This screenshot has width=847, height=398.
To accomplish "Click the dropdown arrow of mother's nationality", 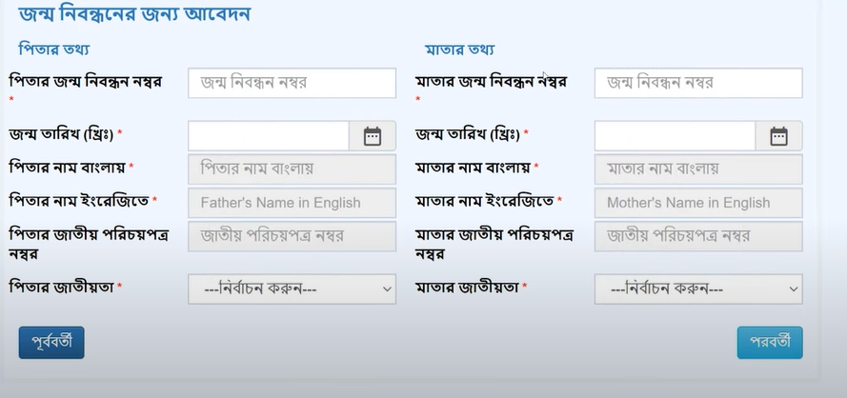I will (793, 289).
